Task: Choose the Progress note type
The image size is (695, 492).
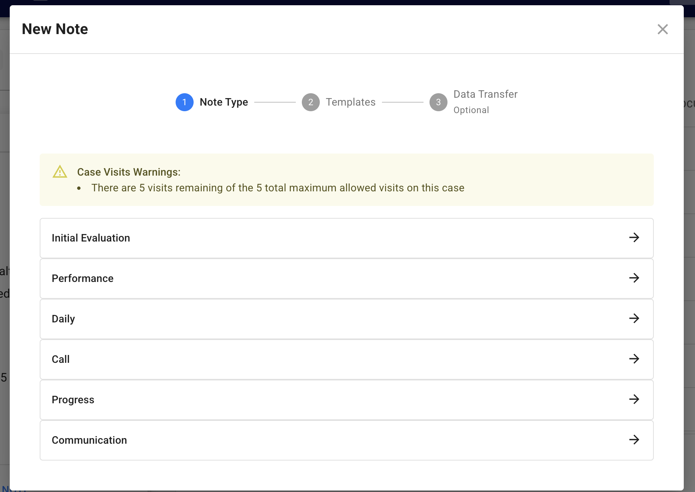Action: [73, 400]
